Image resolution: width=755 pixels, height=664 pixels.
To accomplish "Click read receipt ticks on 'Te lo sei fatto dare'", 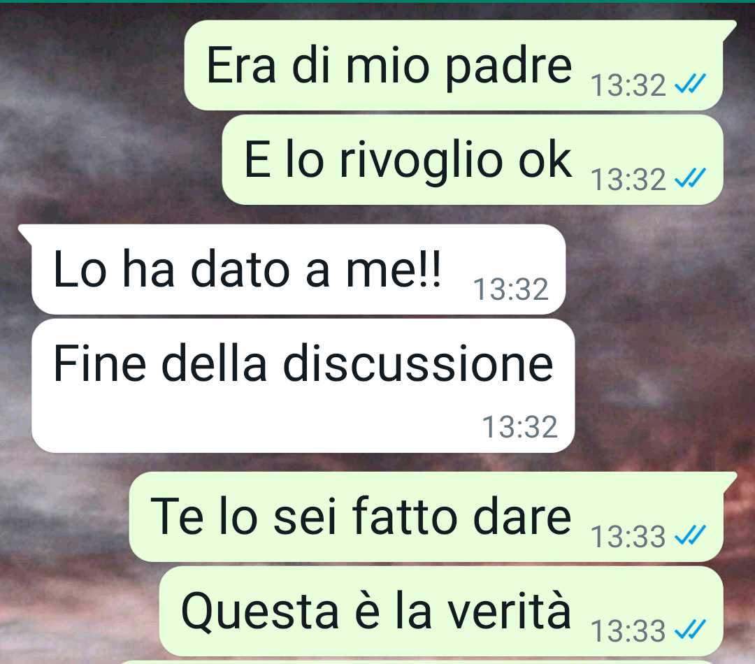I will pyautogui.click(x=690, y=535).
